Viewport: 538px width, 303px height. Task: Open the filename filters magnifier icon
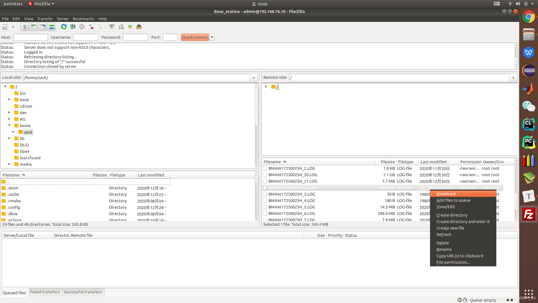click(x=121, y=27)
